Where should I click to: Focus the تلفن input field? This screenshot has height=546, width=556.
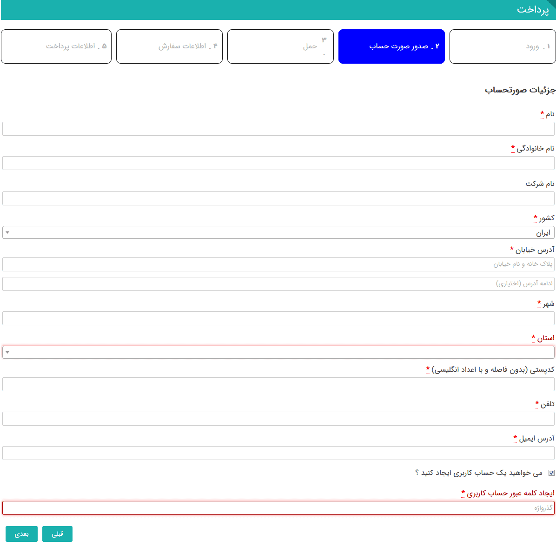pos(278,419)
